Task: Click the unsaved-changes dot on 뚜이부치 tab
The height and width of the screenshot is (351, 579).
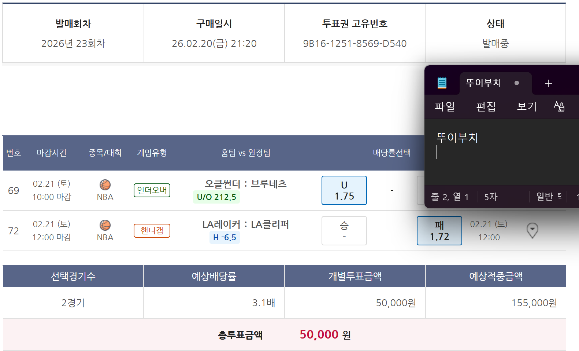Action: pyautogui.click(x=516, y=83)
